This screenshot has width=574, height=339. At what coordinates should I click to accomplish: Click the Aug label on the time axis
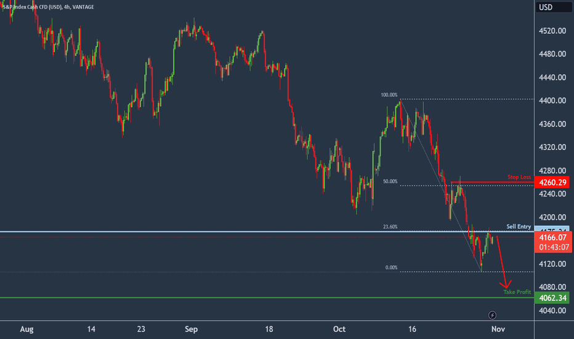(26, 329)
